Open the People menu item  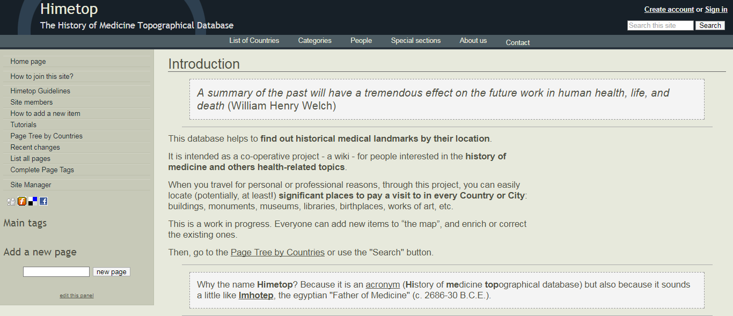coord(361,41)
